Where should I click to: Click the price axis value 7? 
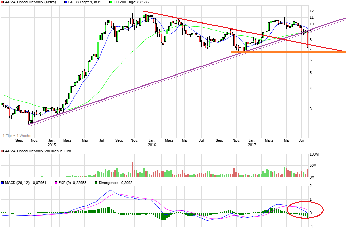pos(310,49)
